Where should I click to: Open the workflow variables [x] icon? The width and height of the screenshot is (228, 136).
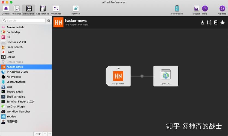(209, 23)
